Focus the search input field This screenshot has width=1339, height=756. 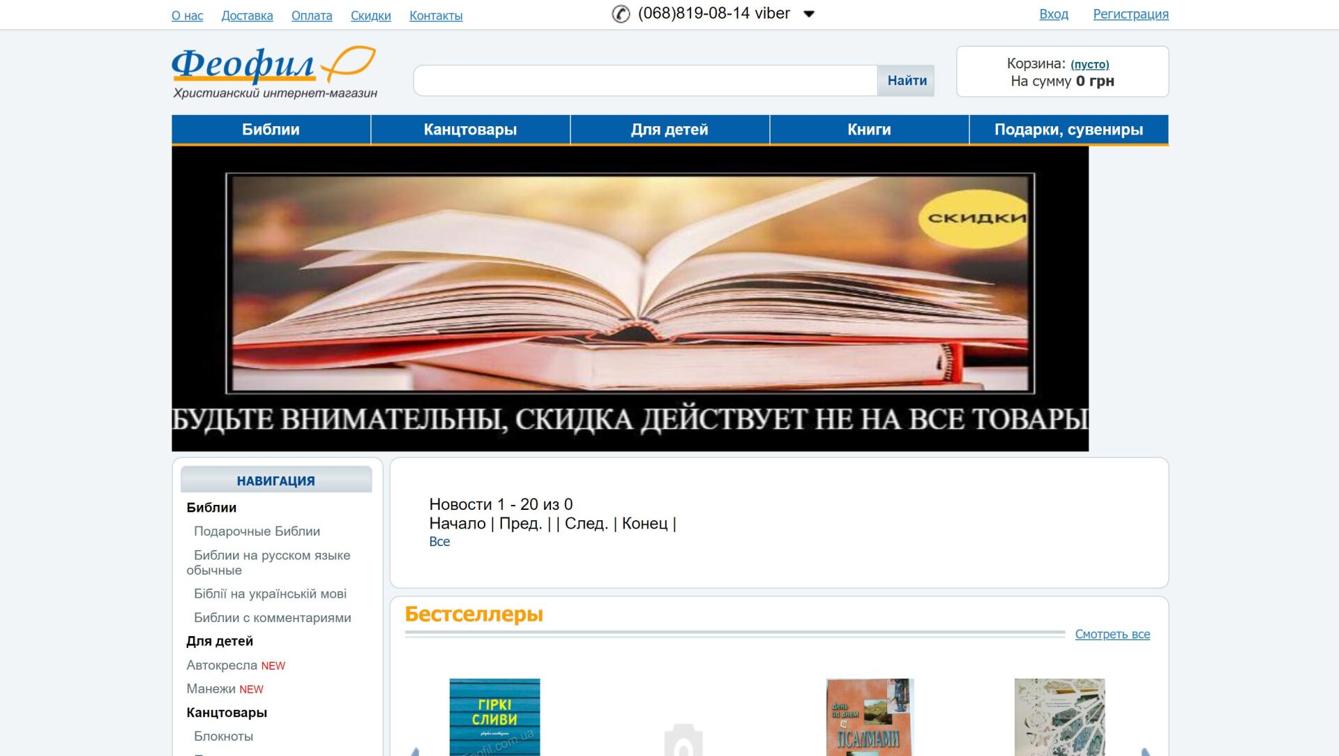(645, 80)
